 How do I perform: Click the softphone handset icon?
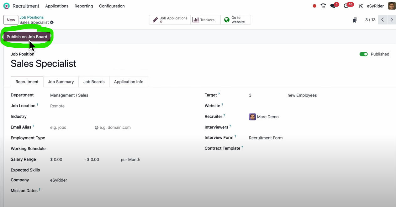pyautogui.click(x=323, y=6)
